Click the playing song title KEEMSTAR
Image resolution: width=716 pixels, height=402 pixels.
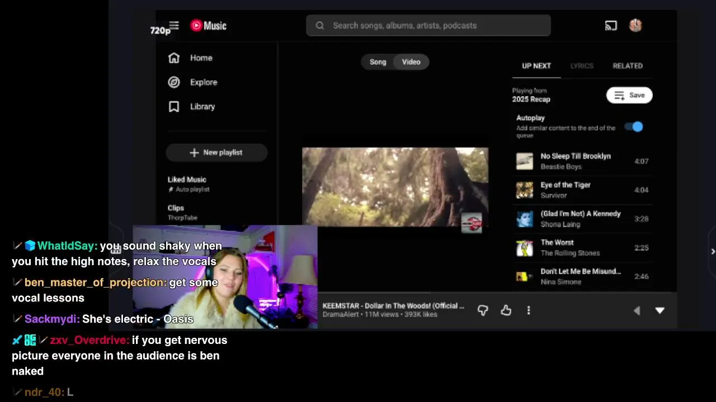(x=393, y=306)
